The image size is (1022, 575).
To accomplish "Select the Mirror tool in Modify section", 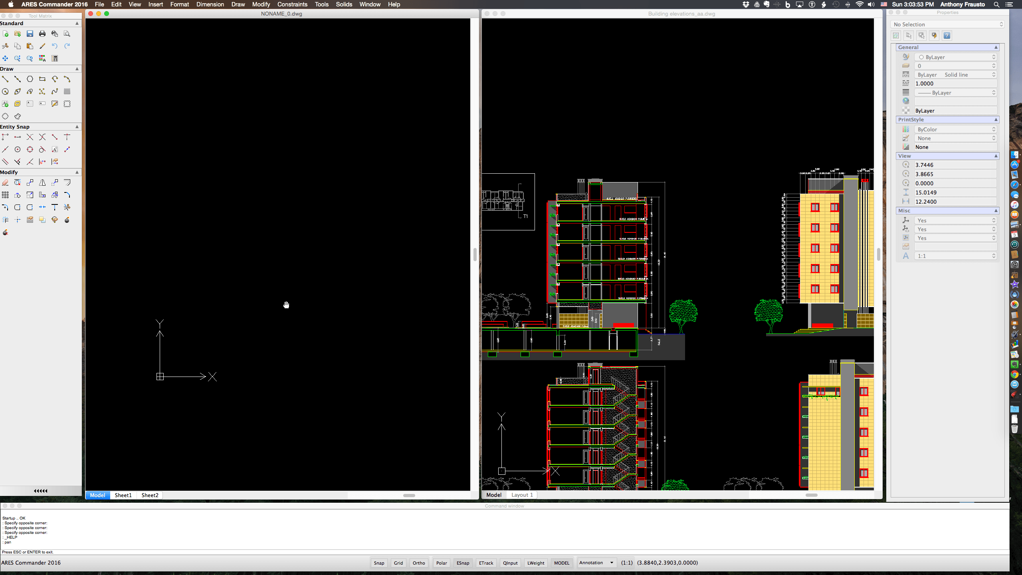I will pyautogui.click(x=42, y=182).
